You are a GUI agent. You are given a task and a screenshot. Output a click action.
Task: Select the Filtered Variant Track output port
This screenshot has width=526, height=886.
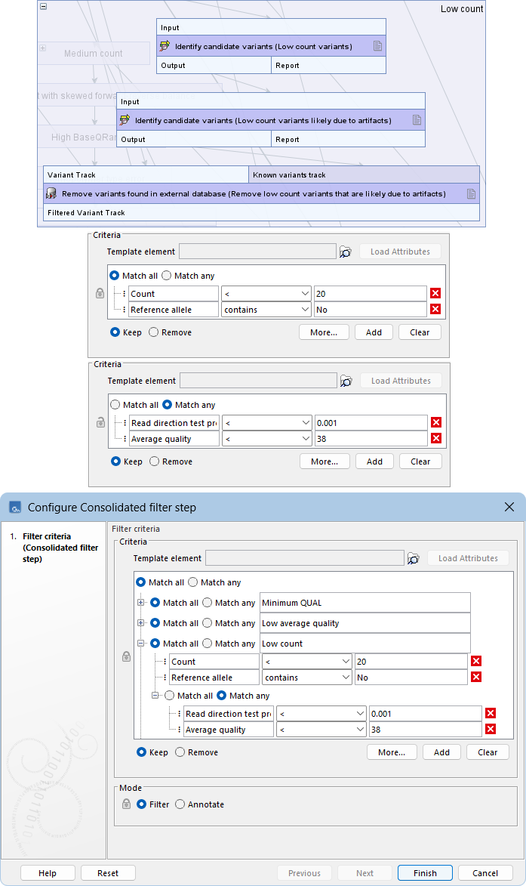261,212
